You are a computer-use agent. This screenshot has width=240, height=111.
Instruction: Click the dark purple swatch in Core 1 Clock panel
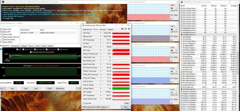(x=172, y=29)
